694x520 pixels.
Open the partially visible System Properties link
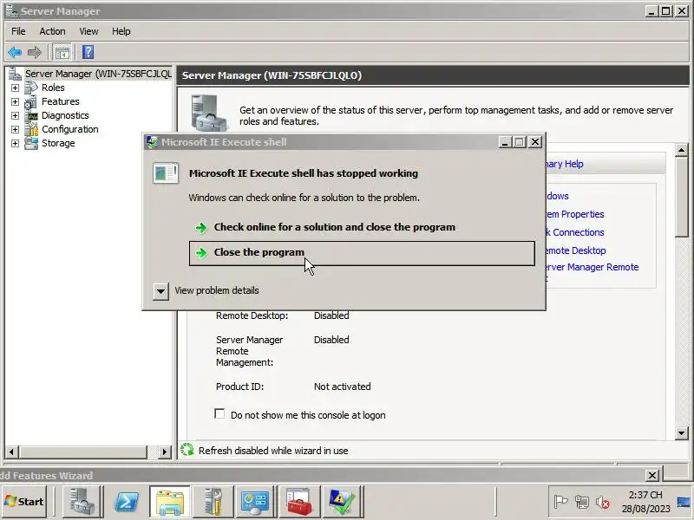pos(575,214)
